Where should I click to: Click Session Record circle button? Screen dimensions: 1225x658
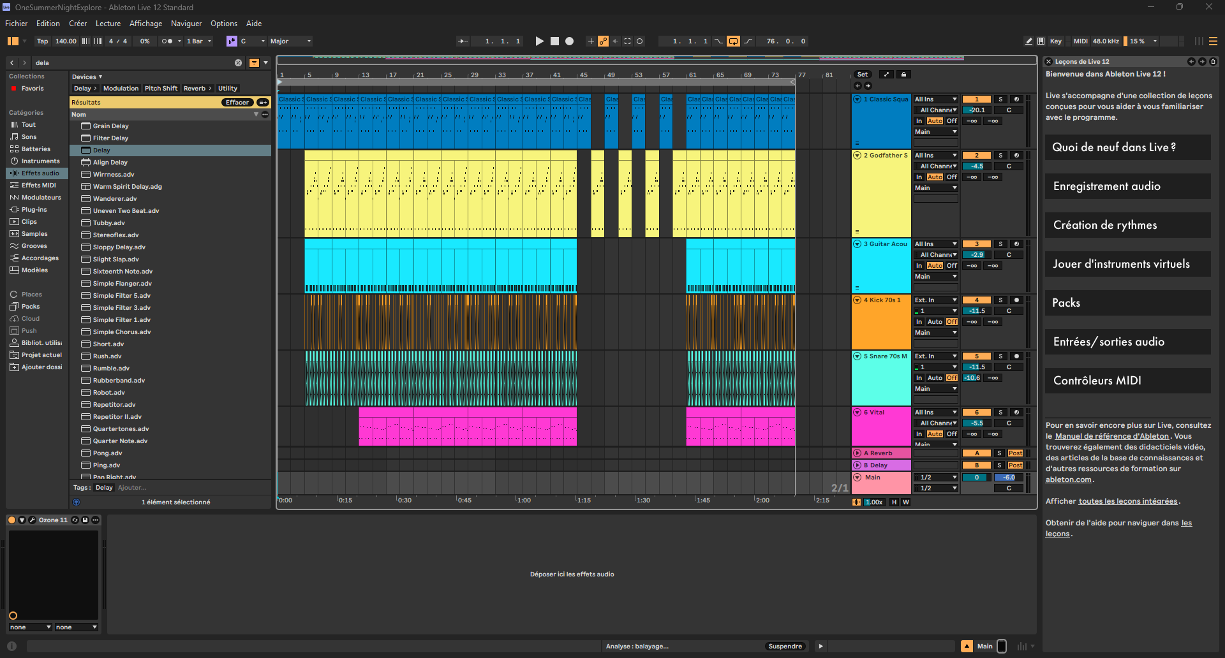coord(639,41)
